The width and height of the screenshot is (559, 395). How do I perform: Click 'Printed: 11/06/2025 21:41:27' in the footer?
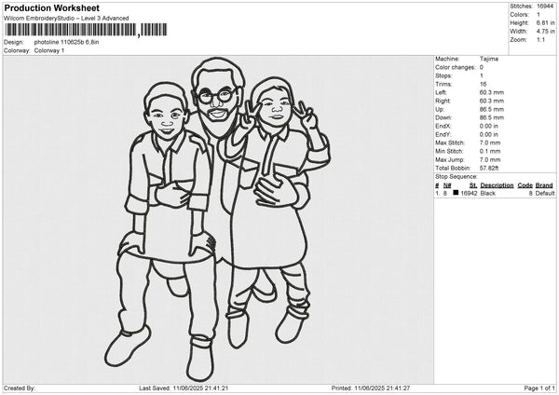point(371,388)
